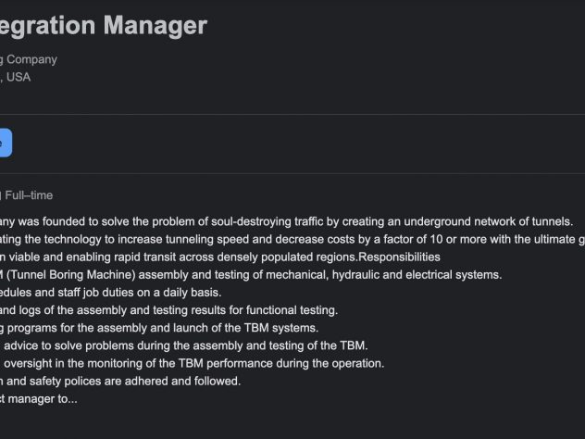Click the line about monitoring TBM performance

coord(193,364)
